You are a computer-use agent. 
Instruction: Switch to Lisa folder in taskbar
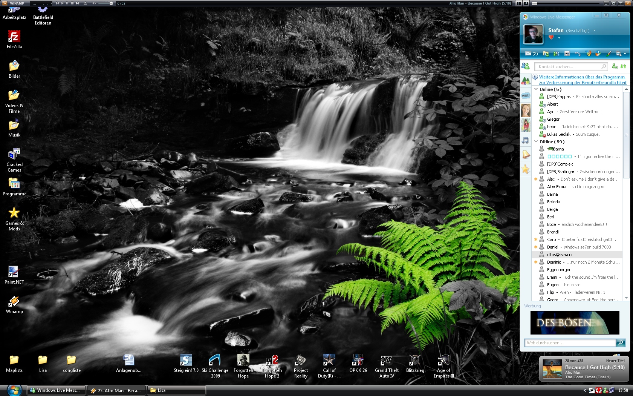coord(176,390)
